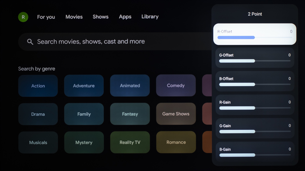This screenshot has width=305, height=171.
Task: Set the B-Offset slider
Action: coord(255,84)
